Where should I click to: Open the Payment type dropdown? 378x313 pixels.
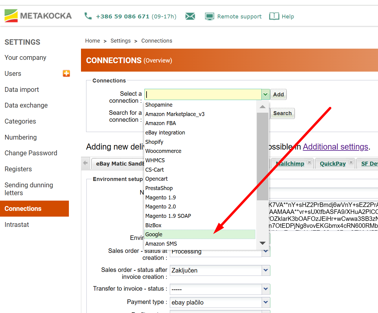click(x=266, y=302)
